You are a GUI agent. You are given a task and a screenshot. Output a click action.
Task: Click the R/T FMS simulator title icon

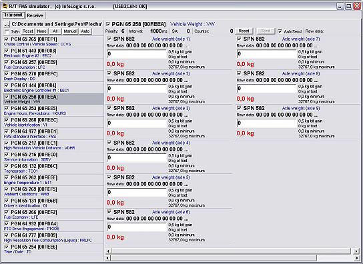point(5,5)
